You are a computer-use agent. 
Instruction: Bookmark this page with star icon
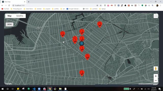101,6
